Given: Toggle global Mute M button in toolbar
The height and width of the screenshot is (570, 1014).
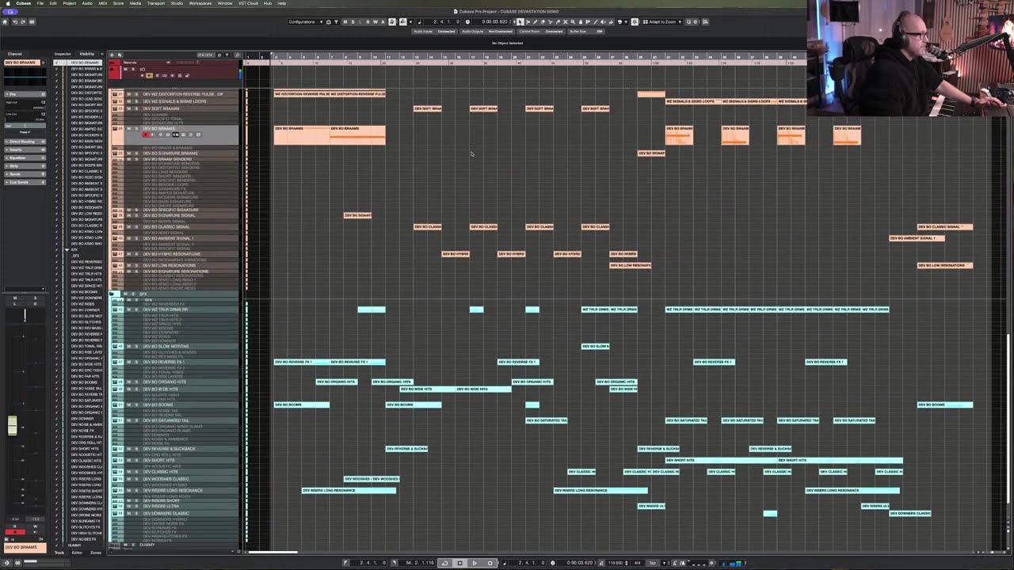Looking at the screenshot, I should [345, 21].
